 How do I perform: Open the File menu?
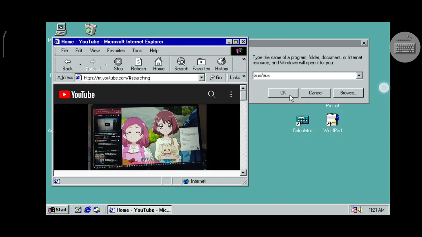64,51
